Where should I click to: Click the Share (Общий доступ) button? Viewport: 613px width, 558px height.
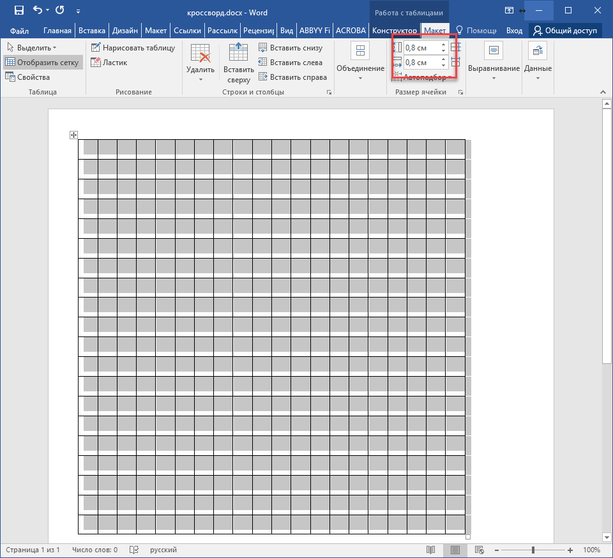[x=565, y=31]
